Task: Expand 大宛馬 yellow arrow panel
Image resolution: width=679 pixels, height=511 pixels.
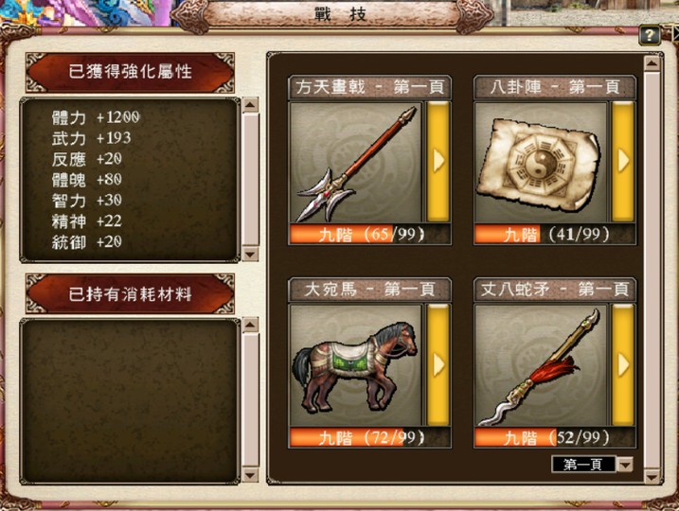Action: [438, 364]
